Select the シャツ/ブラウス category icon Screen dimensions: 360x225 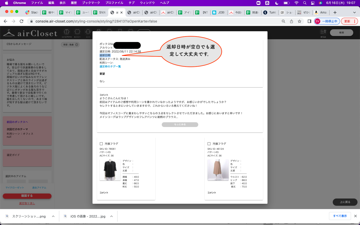pyautogui.click(x=66, y=32)
